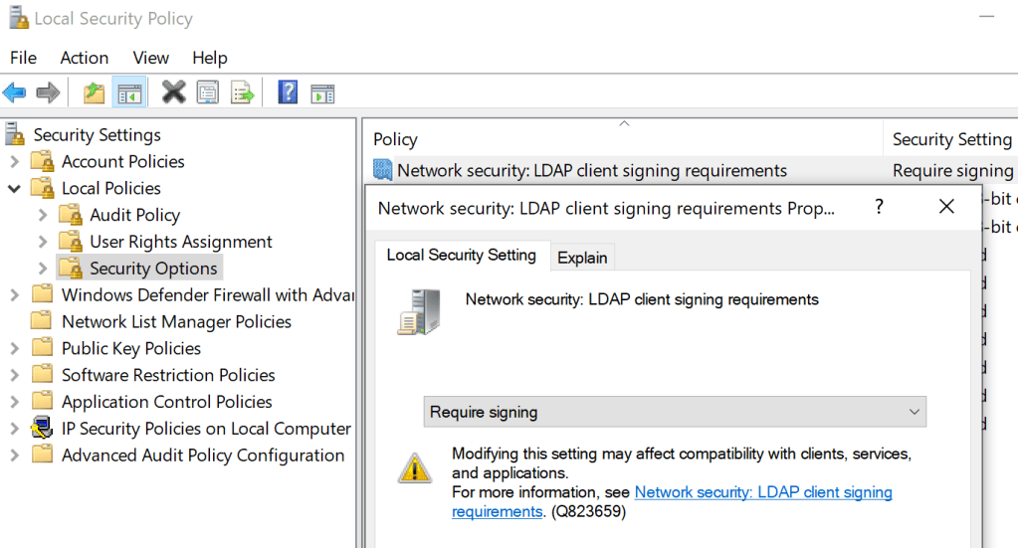Click the Export List toolbar icon
The width and height of the screenshot is (1018, 548).
pyautogui.click(x=242, y=93)
